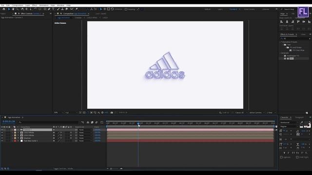312x175 pixels.
Task: Hide the first LOGO White layer (layer 2)
Action: point(2,133)
